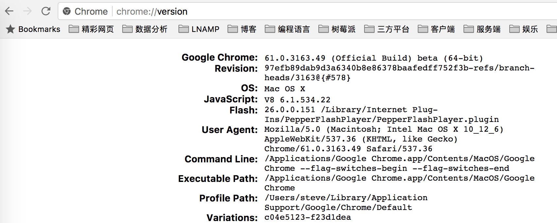Click the Bookmarks label in the bar
Screen dimensions: 557x223
click(x=39, y=29)
